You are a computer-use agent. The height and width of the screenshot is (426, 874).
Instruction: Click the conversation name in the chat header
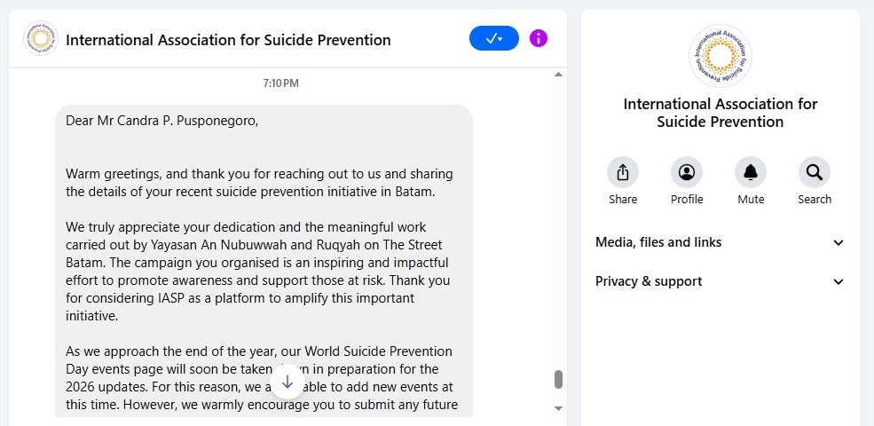(x=228, y=40)
